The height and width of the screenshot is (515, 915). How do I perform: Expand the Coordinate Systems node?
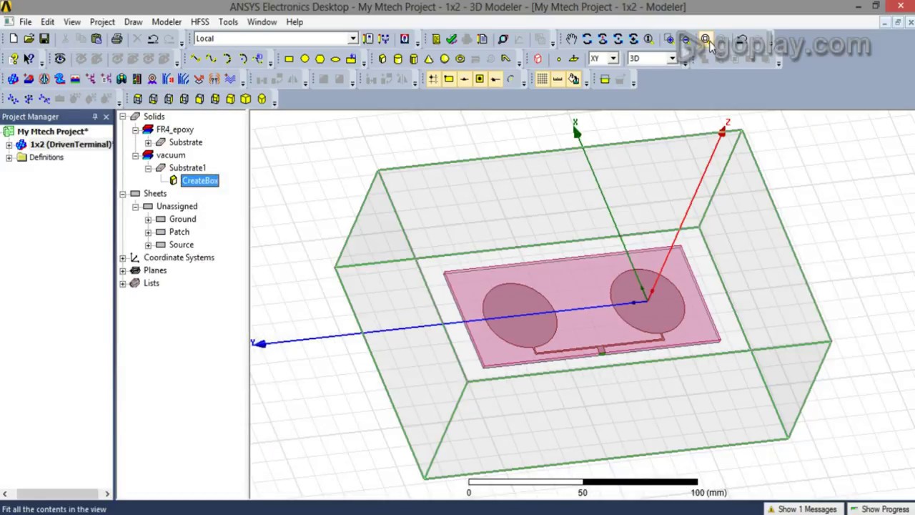pos(122,257)
